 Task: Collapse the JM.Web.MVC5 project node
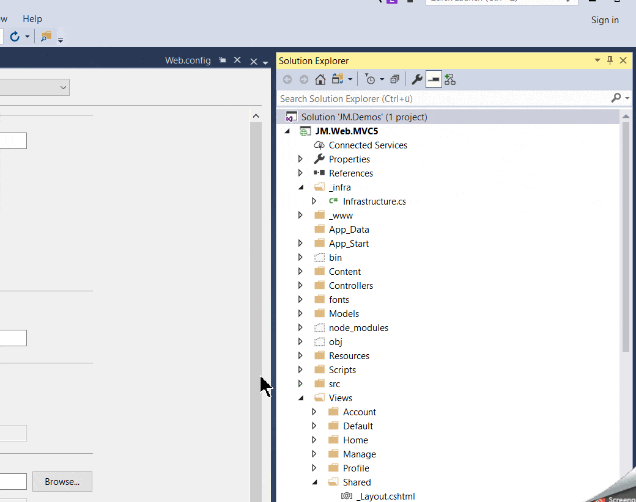click(x=287, y=131)
